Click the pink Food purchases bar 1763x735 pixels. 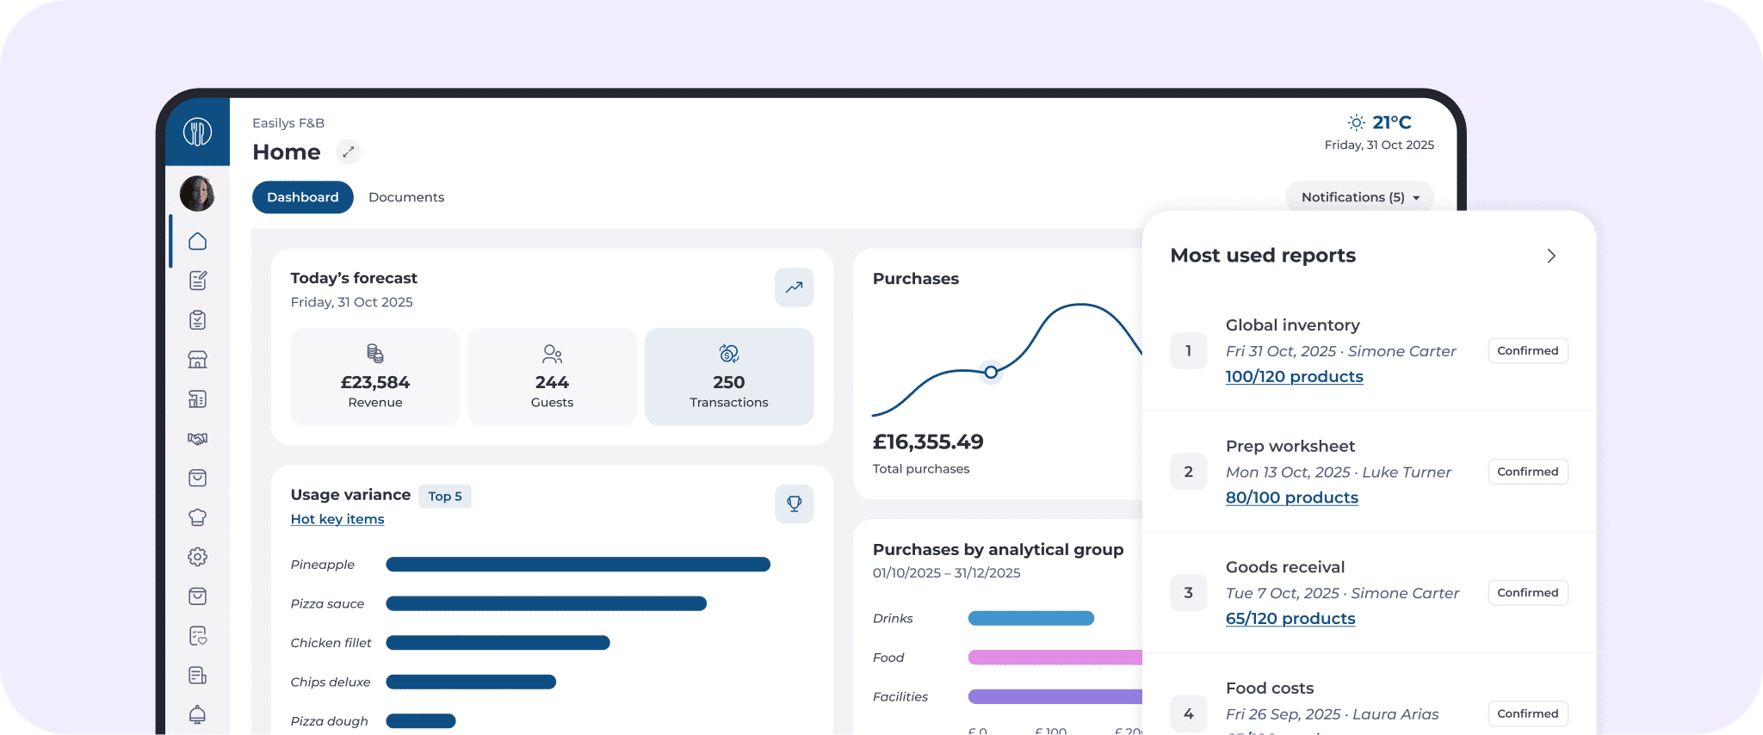coord(1055,658)
